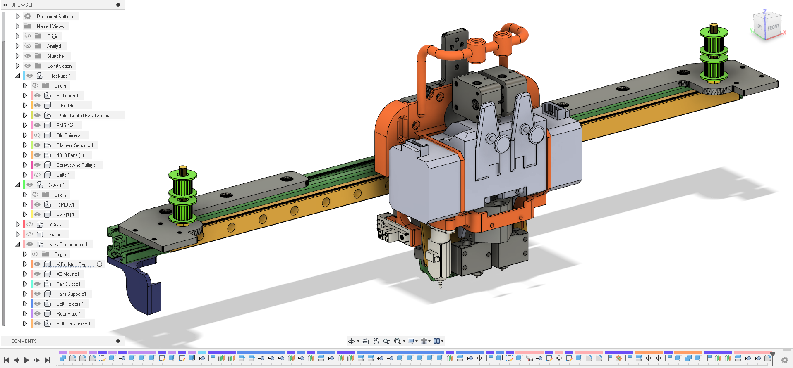Image resolution: width=793 pixels, height=368 pixels.
Task: Click the Fit / Zoom Window tool
Action: point(398,341)
